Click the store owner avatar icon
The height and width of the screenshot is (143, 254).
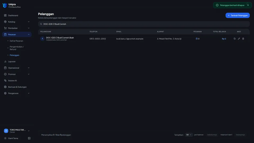point(6,131)
